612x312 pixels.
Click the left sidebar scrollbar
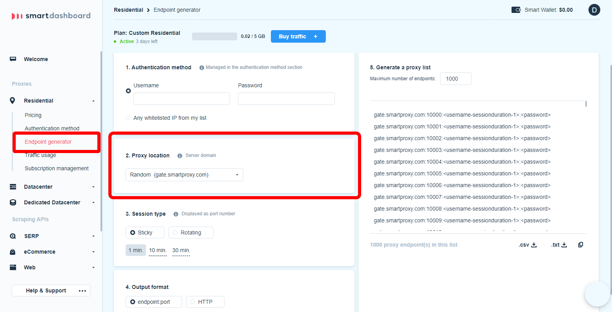(101, 141)
